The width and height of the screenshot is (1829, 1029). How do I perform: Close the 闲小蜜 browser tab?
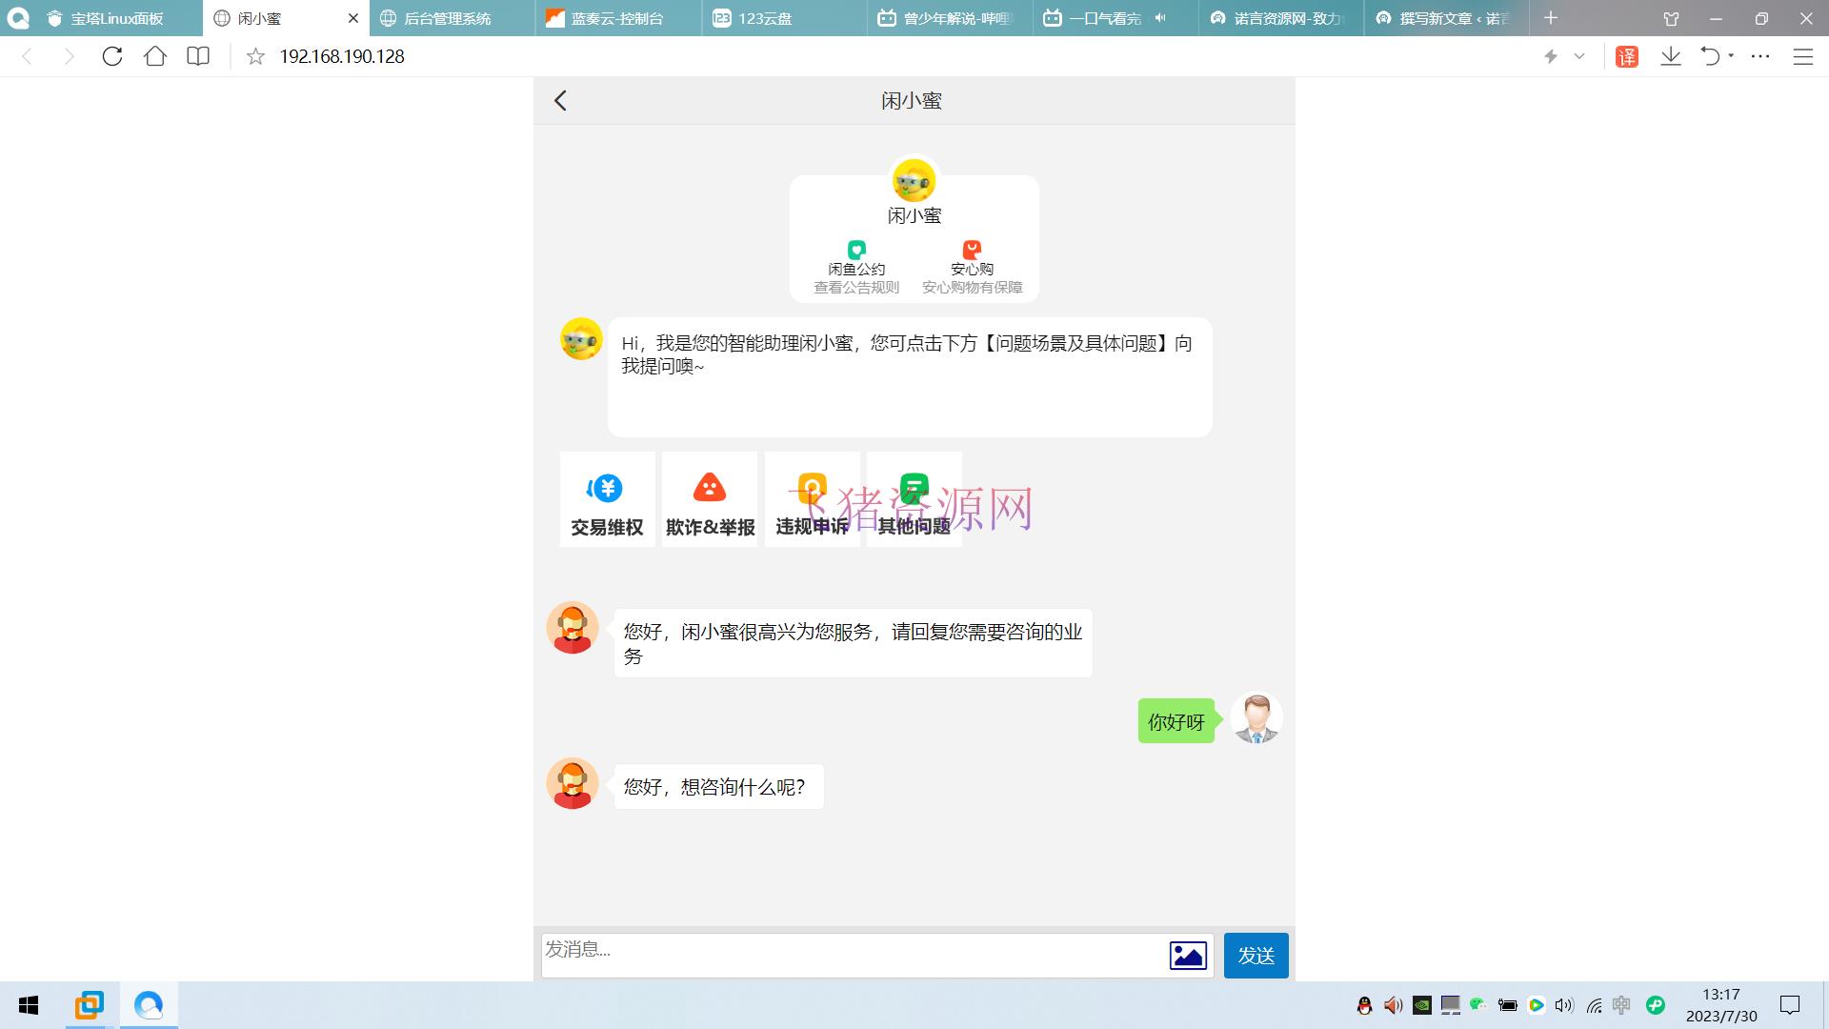[353, 18]
